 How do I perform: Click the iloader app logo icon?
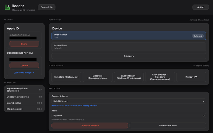pos(7,7)
